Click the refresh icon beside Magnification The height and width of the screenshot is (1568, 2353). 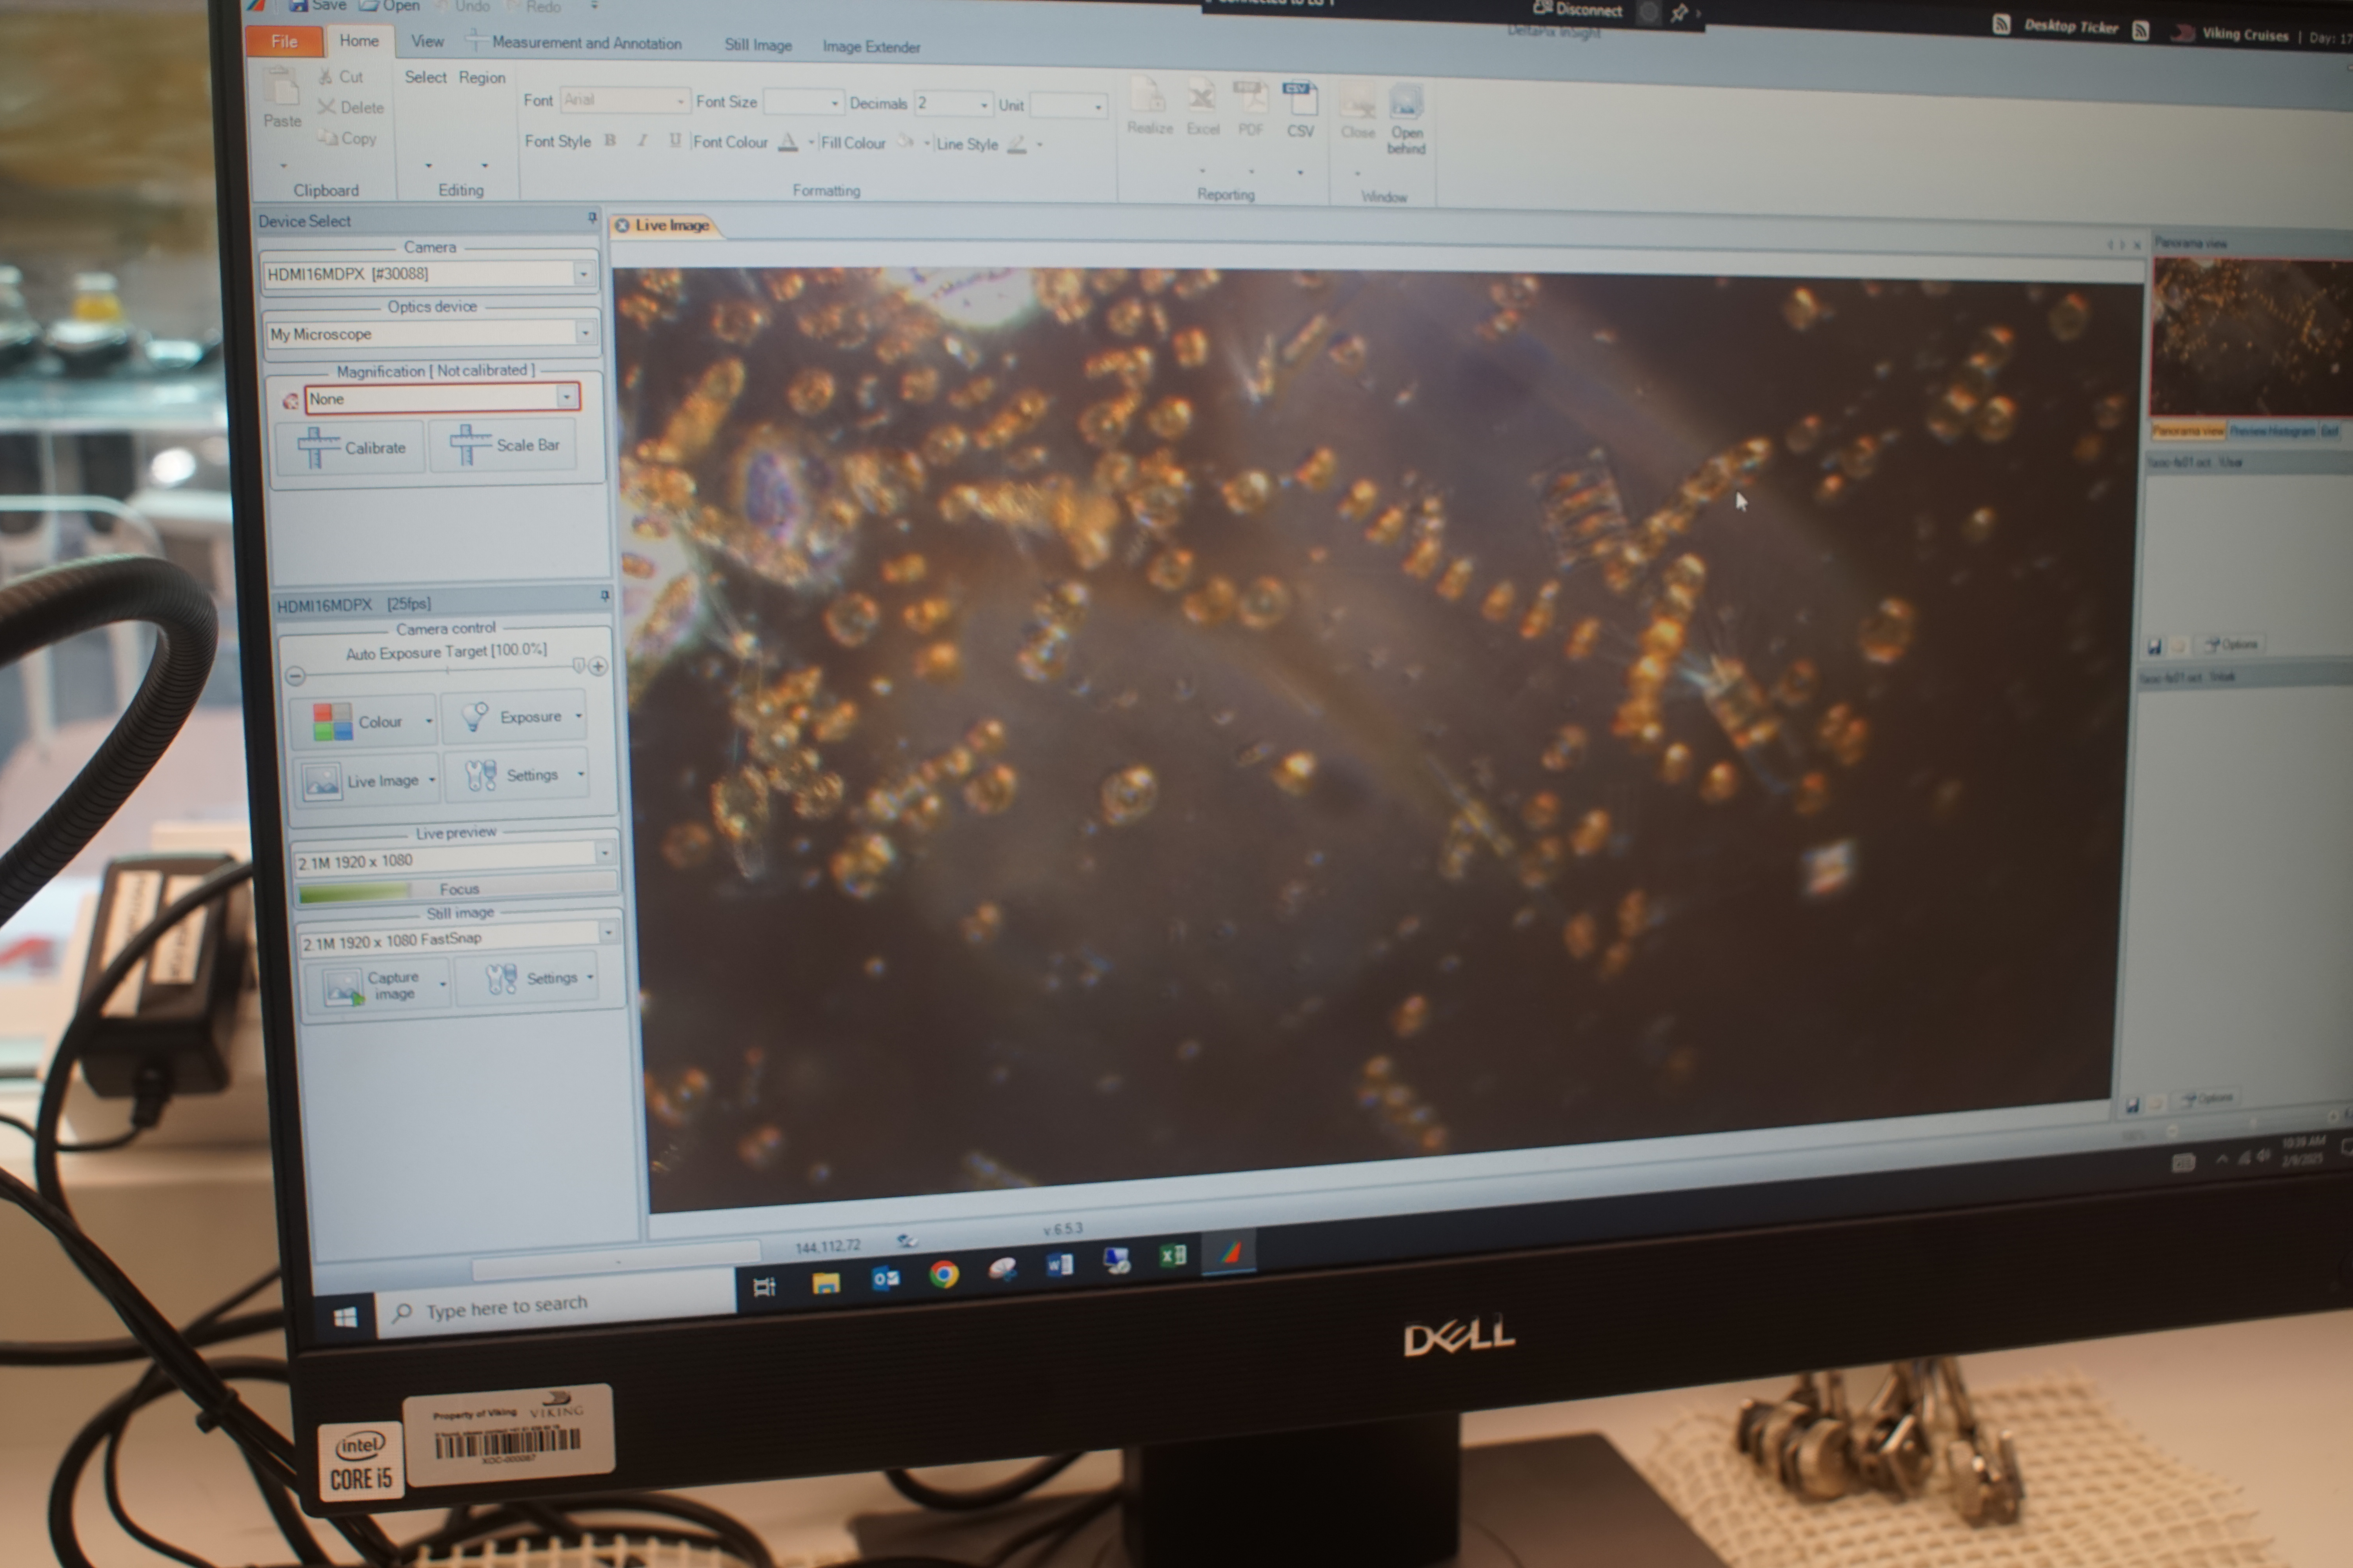290,401
